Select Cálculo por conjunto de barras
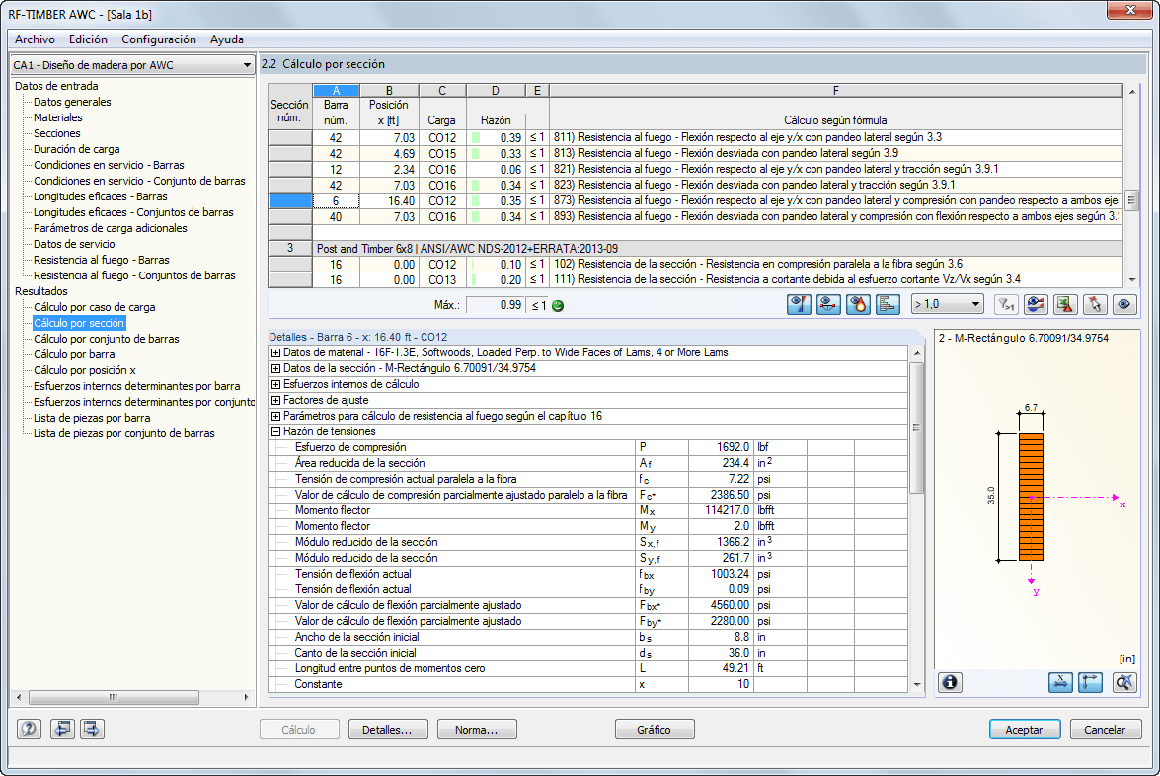 tap(107, 339)
